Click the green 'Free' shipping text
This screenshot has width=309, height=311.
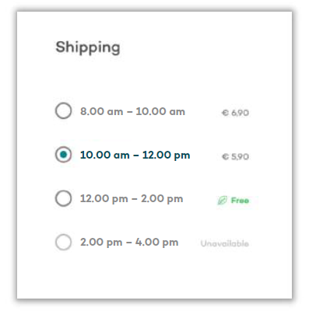point(240,201)
